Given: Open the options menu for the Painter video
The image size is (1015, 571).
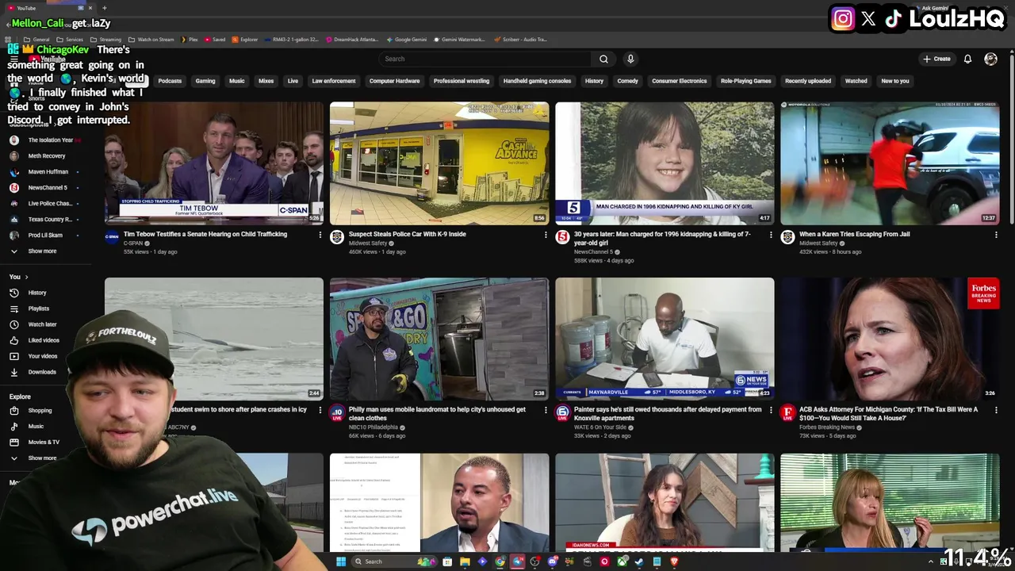Looking at the screenshot, I should coord(771,410).
